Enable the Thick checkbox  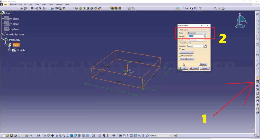pyautogui.click(x=180, y=49)
